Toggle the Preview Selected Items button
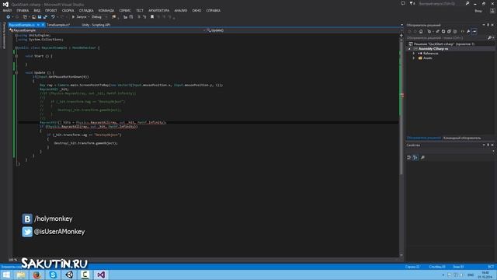The height and width of the screenshot is (280, 497). pyautogui.click(x=474, y=31)
